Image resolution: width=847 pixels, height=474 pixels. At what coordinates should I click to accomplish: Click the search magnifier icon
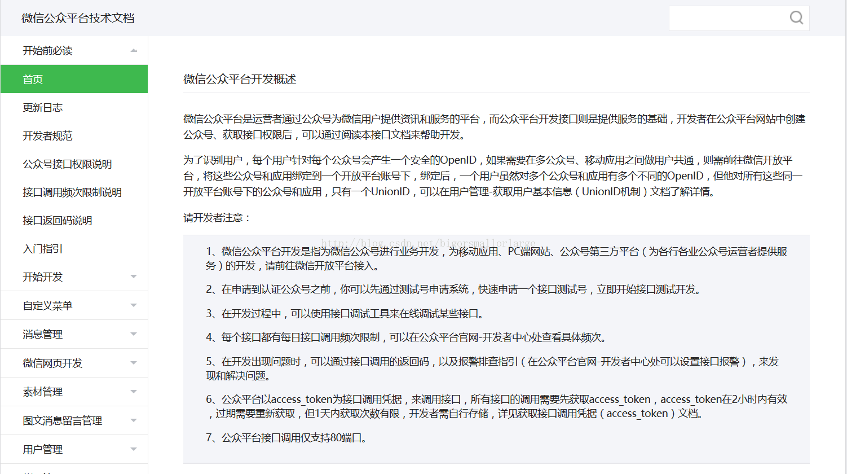tap(796, 17)
